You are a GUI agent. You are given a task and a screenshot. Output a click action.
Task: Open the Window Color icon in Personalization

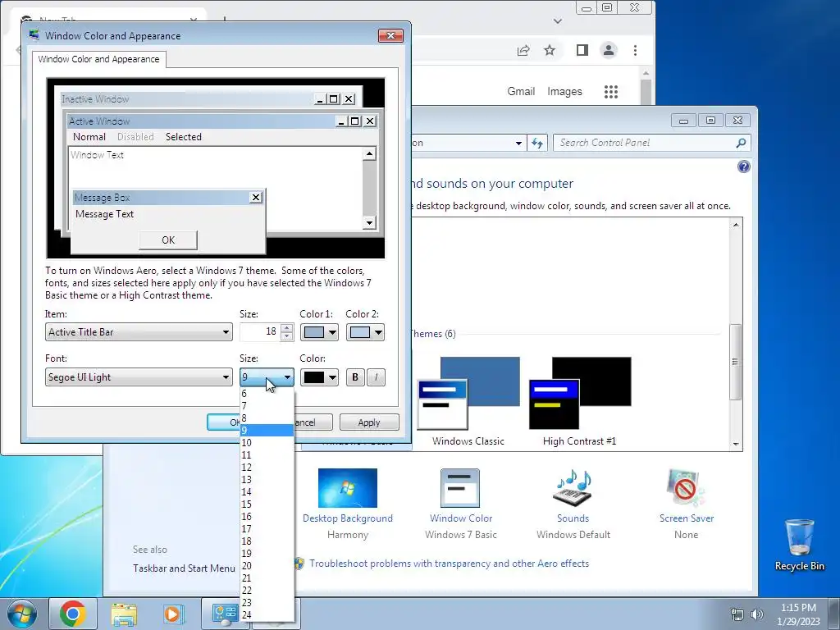pos(460,489)
